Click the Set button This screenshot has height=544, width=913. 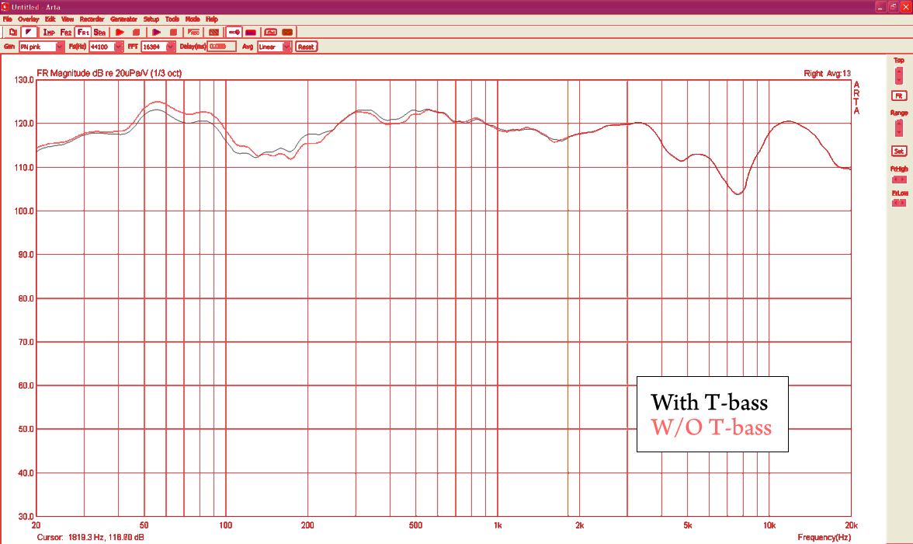(899, 151)
